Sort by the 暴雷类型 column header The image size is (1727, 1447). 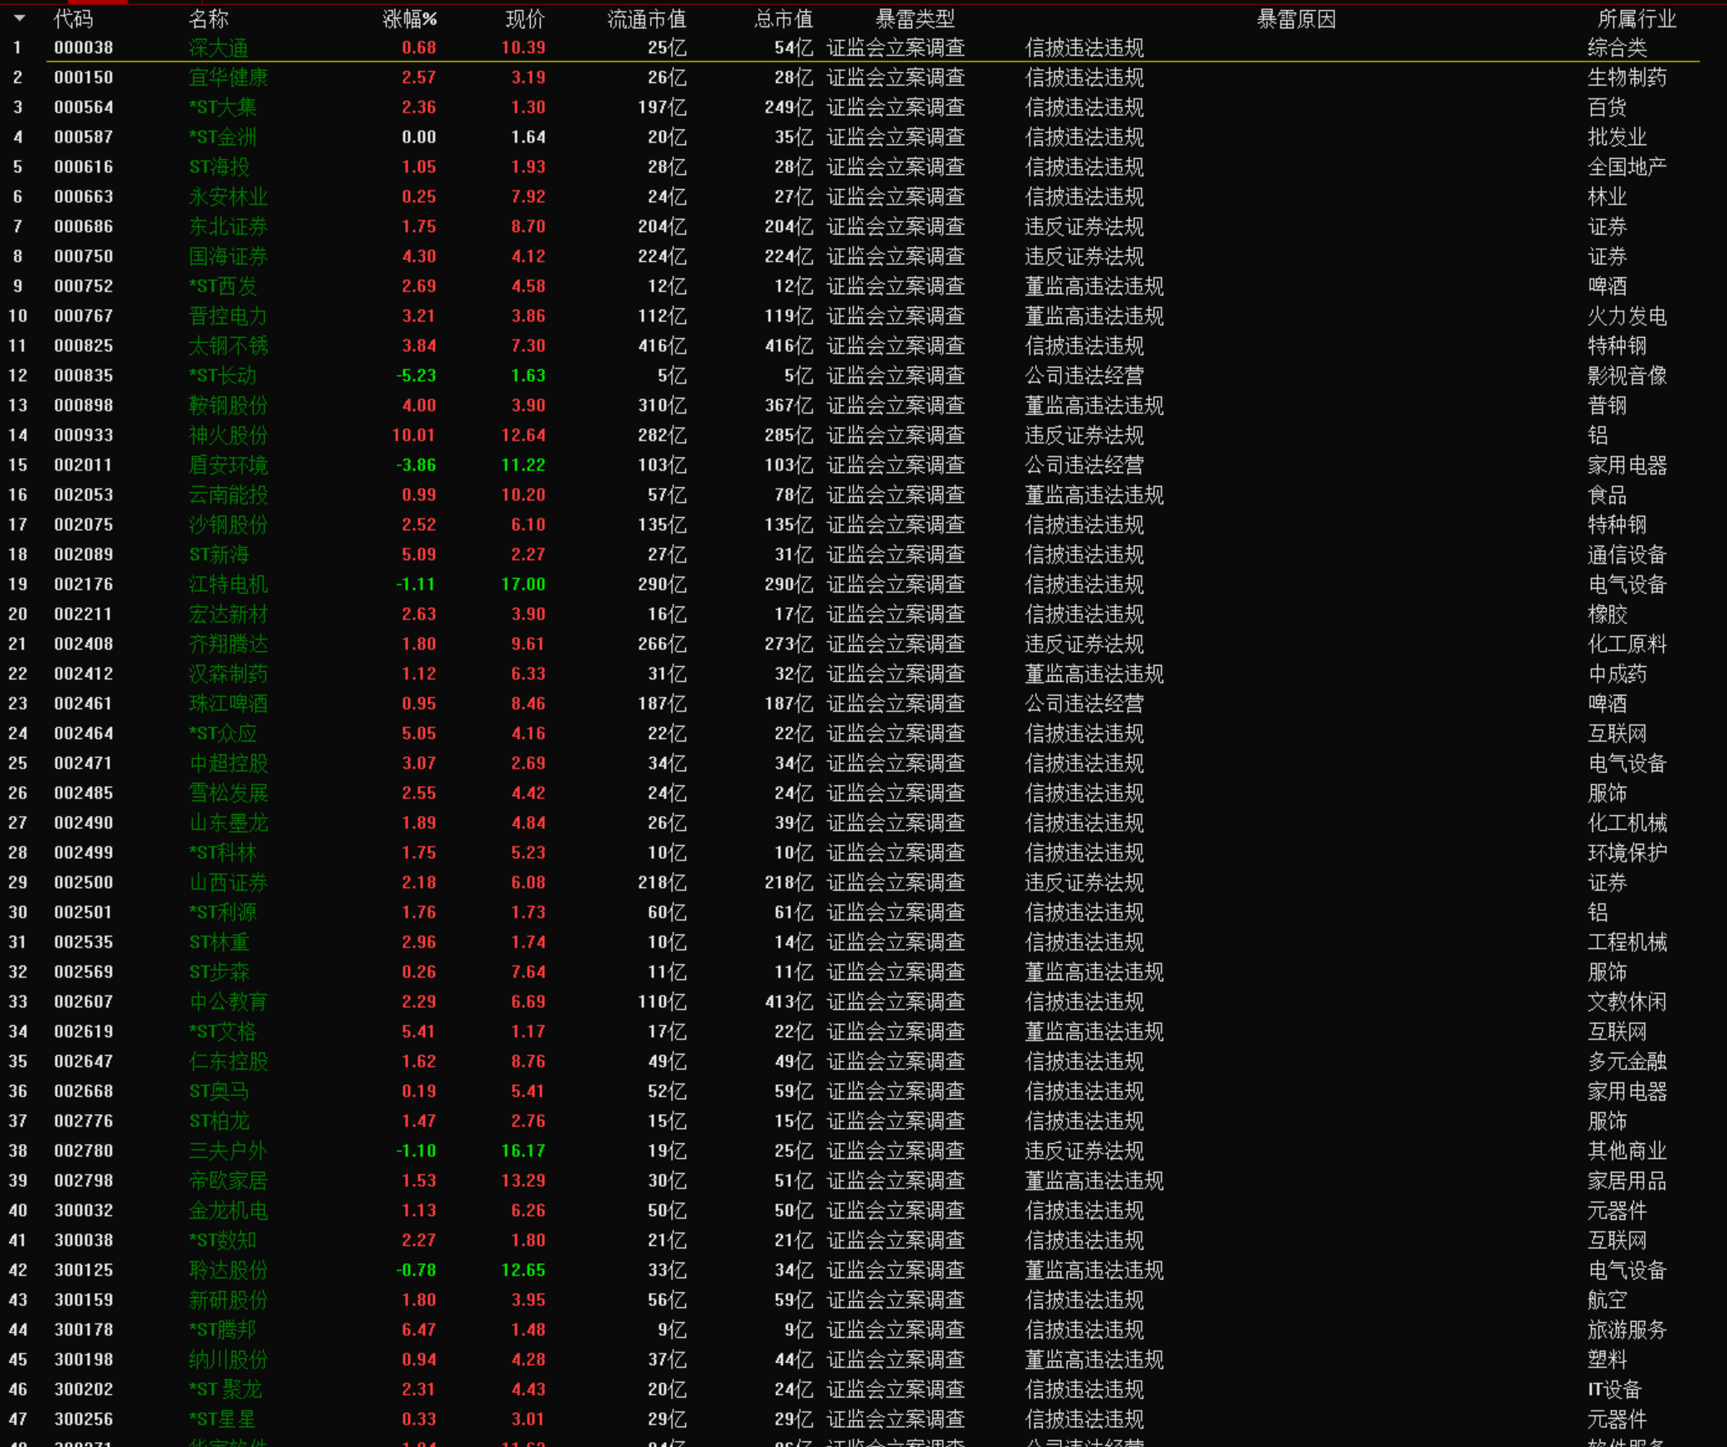(914, 18)
